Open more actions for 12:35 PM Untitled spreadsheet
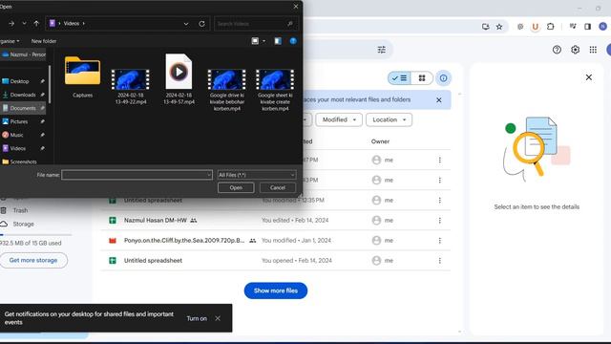Screen dimensions: 611x344 (x=439, y=200)
